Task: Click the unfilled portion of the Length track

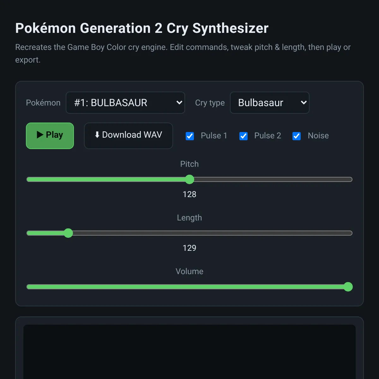Action: 213,233
